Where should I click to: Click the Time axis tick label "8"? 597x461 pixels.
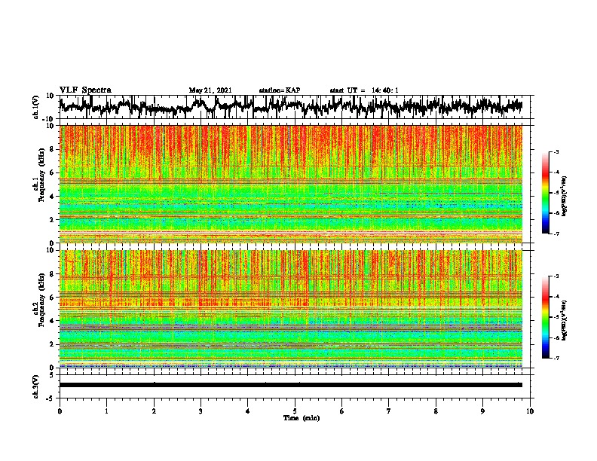[x=436, y=411]
